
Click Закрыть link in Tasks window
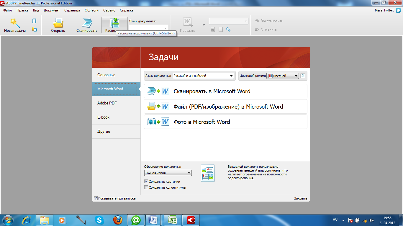[x=301, y=198]
